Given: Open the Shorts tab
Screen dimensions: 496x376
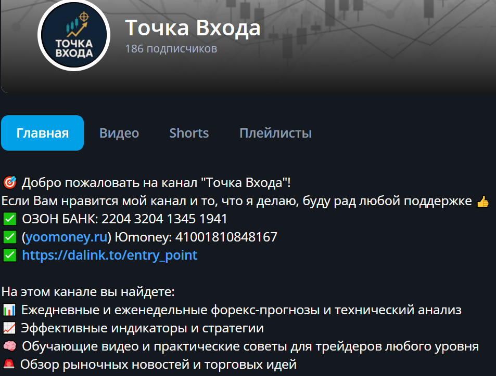Looking at the screenshot, I should [189, 133].
